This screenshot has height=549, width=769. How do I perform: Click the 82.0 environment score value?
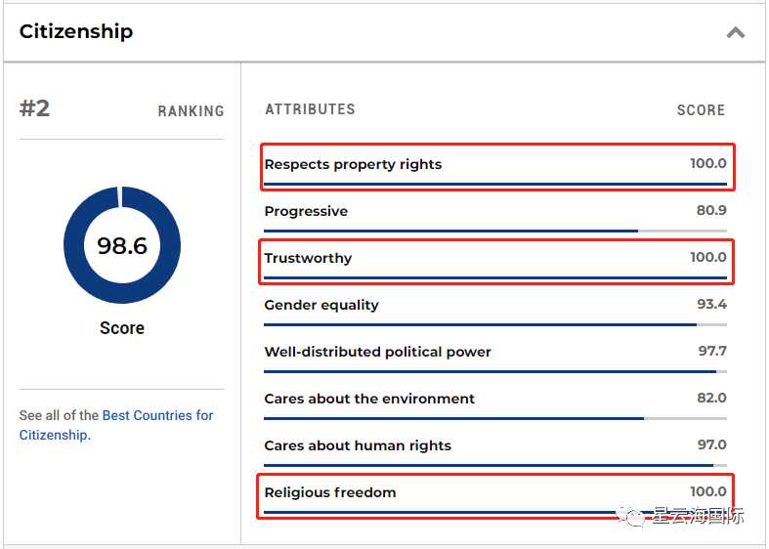710,399
